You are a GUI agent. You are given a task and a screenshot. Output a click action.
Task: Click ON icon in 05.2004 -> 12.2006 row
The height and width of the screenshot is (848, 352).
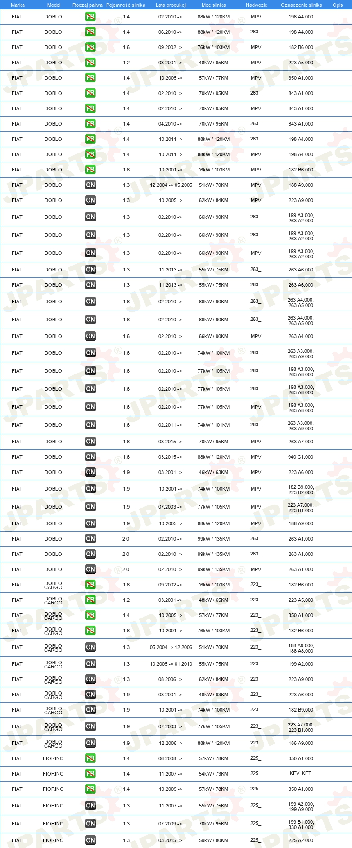(x=90, y=647)
